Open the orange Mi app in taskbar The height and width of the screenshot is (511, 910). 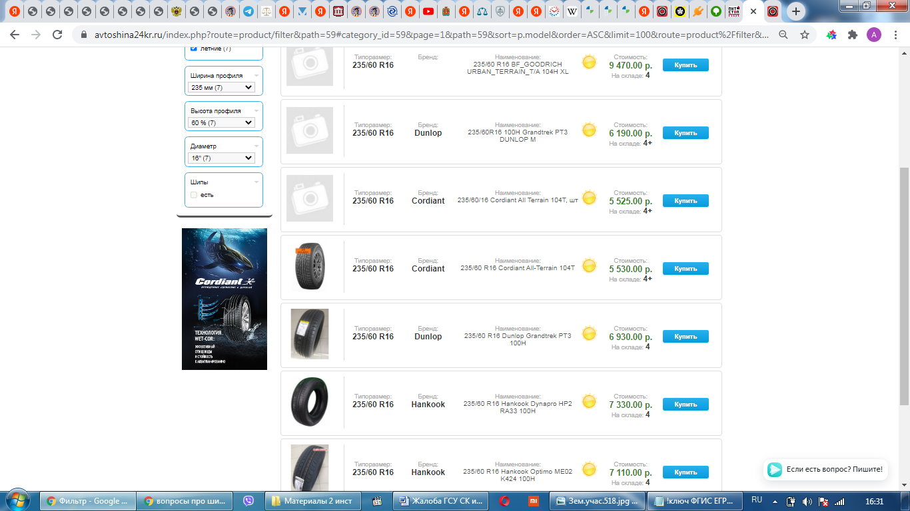(x=534, y=501)
